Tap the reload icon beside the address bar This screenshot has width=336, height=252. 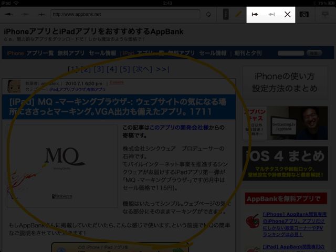click(x=208, y=14)
